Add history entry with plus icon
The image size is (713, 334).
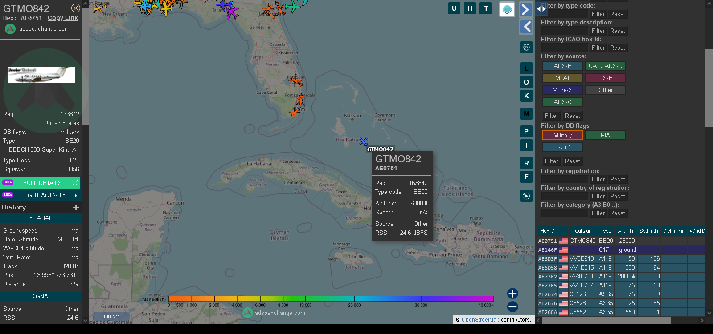(76, 207)
